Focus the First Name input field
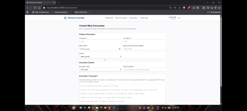247x111 pixels. tap(101, 42)
